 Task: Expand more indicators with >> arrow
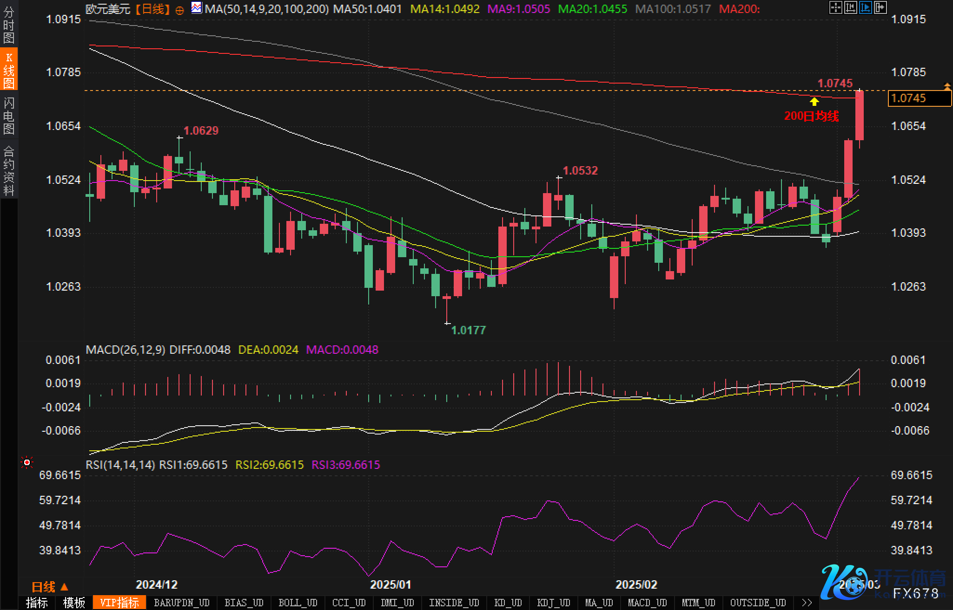tap(807, 603)
